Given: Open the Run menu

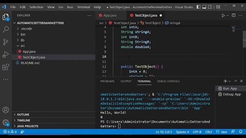Looking at the screenshot, I should point(70,7).
